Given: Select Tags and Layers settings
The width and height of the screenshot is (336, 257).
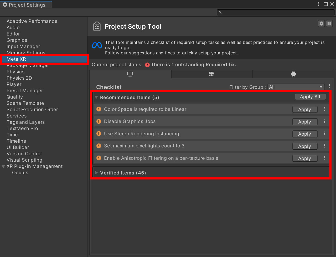Looking at the screenshot, I should point(25,122).
